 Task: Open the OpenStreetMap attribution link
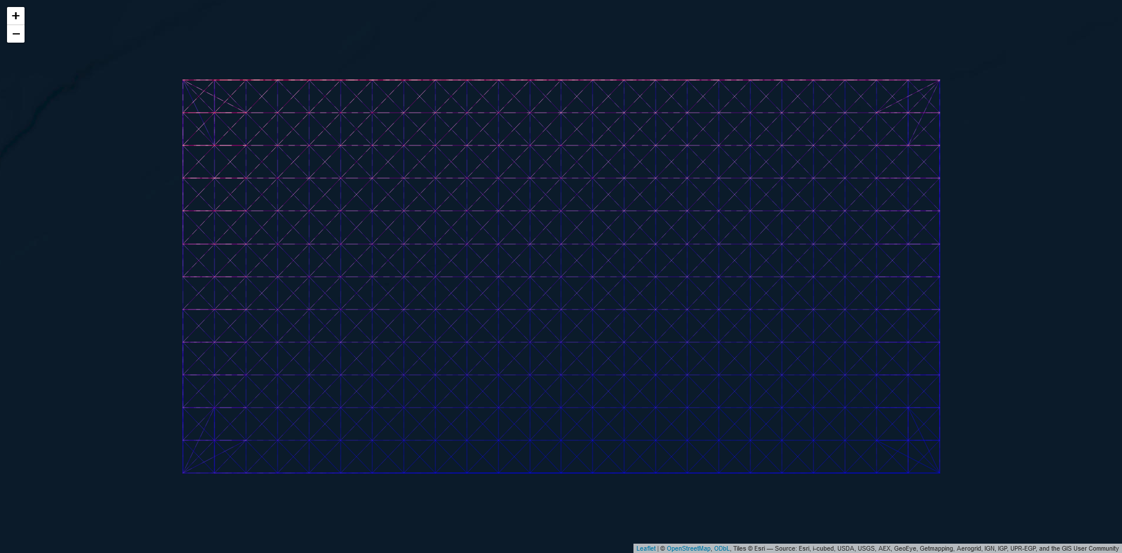688,548
